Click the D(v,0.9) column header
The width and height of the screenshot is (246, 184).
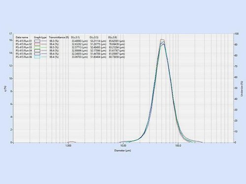pyautogui.click(x=113, y=37)
